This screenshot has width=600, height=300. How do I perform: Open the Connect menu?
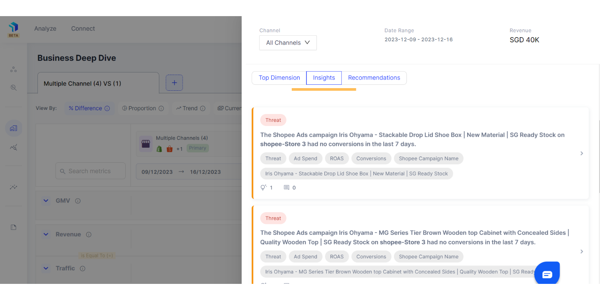point(83,28)
